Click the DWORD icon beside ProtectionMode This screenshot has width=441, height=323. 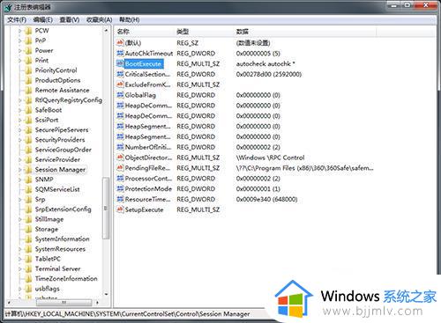120,188
